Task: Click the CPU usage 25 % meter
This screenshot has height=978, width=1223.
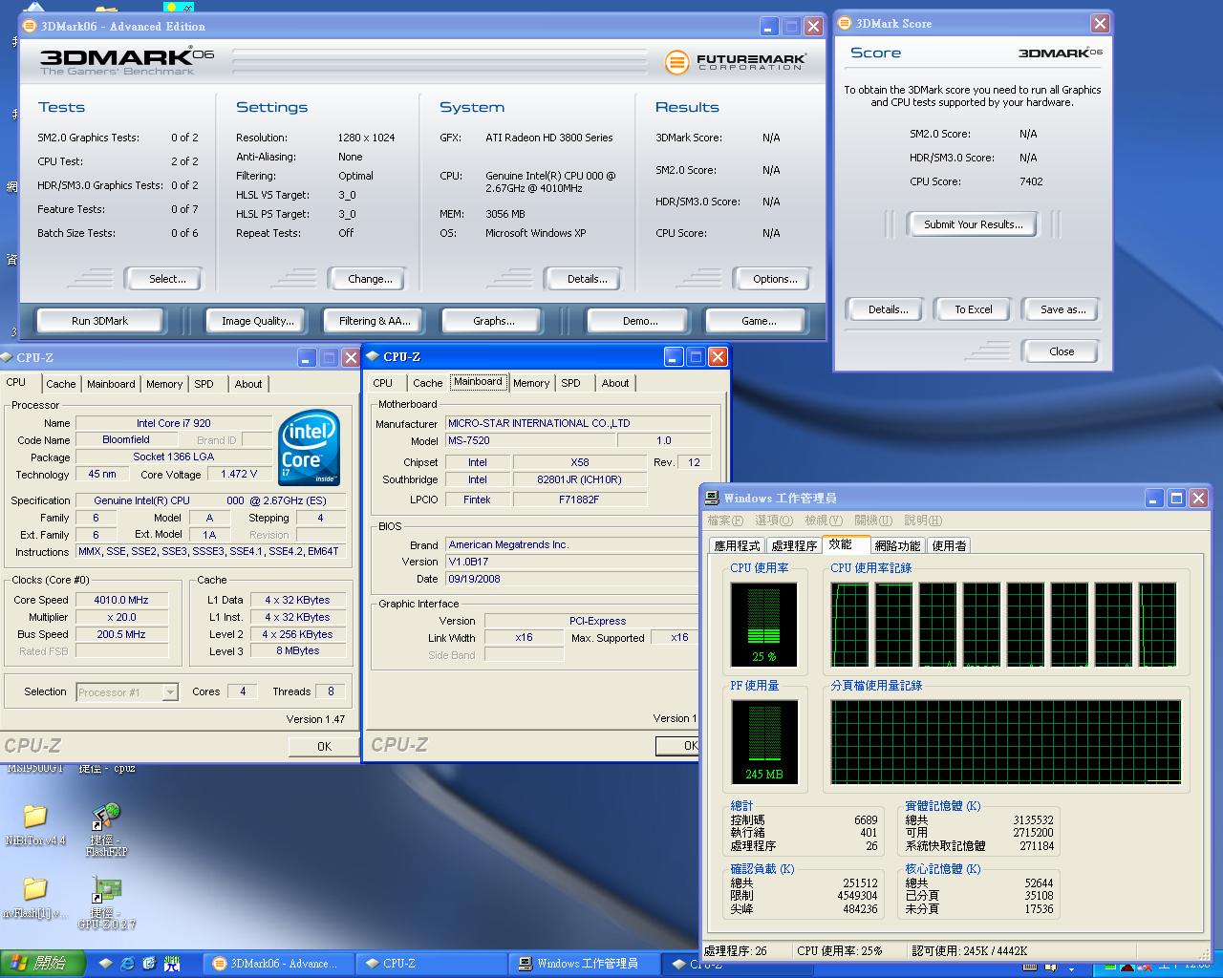Action: [x=763, y=624]
